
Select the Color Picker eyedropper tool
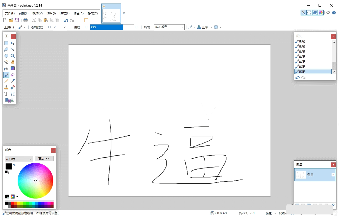tap(13, 81)
